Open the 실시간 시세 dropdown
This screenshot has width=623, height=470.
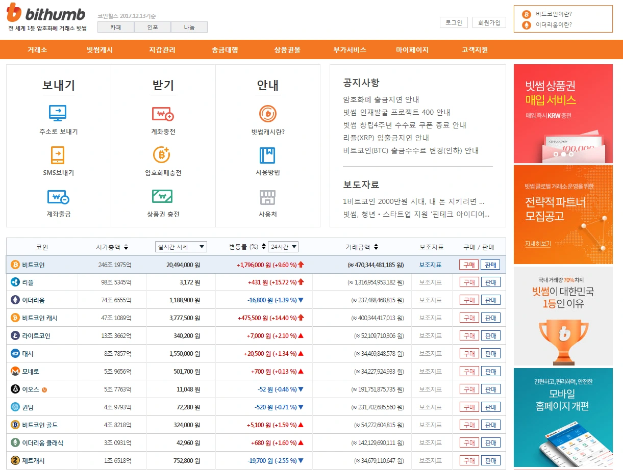181,247
